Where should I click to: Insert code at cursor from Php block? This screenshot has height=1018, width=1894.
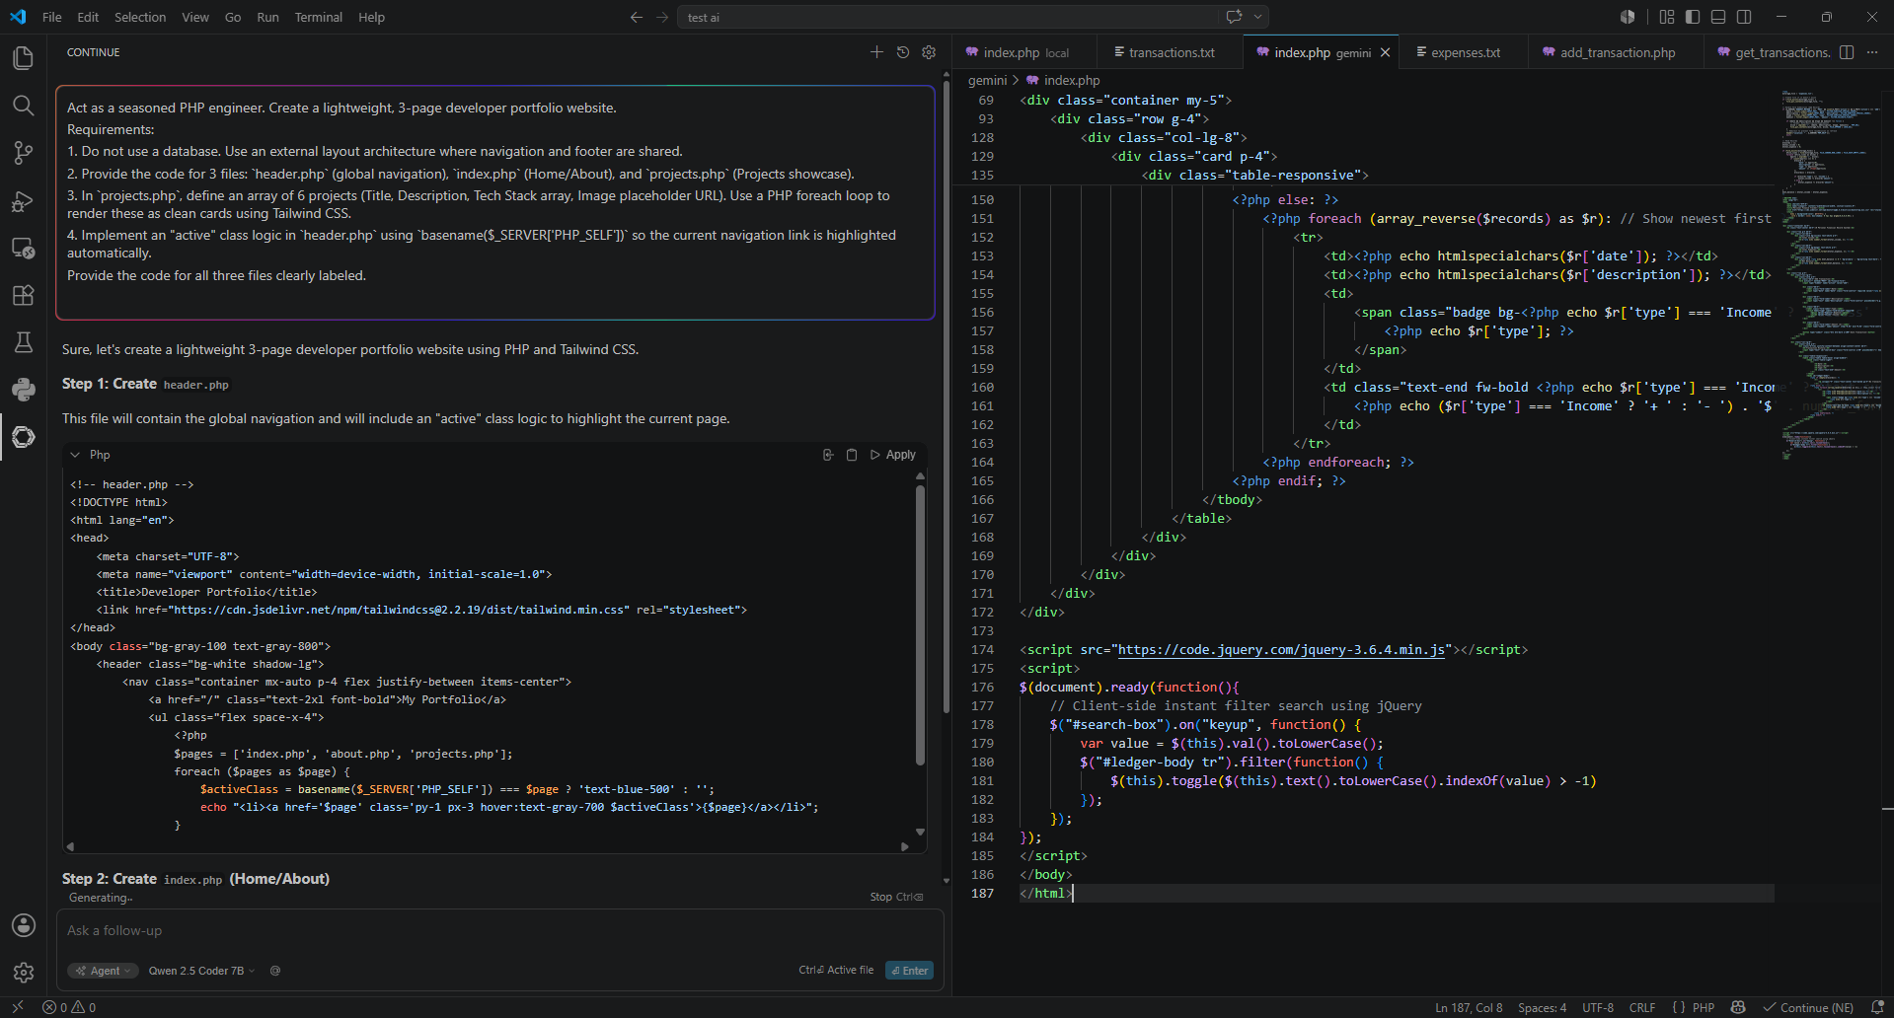pos(828,455)
